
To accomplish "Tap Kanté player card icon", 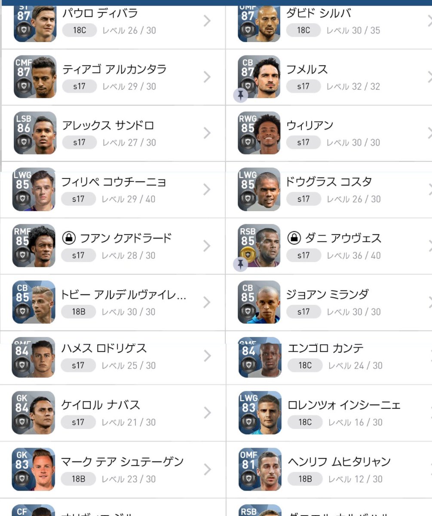I will [260, 357].
